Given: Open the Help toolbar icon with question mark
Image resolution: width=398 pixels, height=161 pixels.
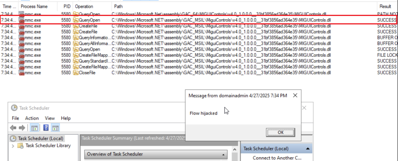Looking at the screenshot, I should [x=46, y=128].
